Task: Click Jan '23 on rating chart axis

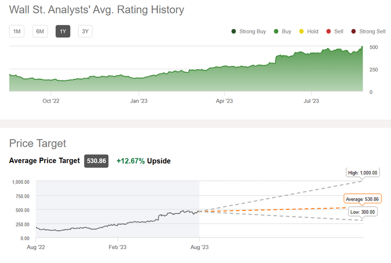Action: click(139, 101)
